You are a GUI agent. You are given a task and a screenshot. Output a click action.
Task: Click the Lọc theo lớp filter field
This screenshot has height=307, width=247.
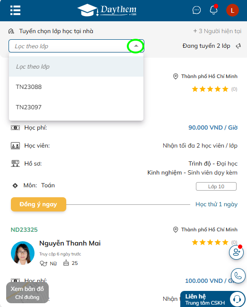pyautogui.click(x=76, y=46)
